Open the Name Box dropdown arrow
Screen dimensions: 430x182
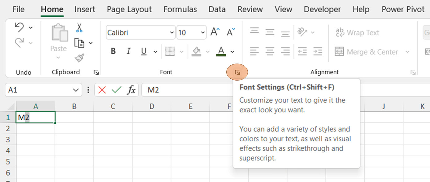coord(76,90)
